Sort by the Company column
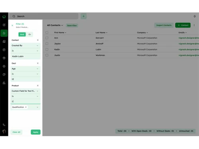 [x=142, y=33]
